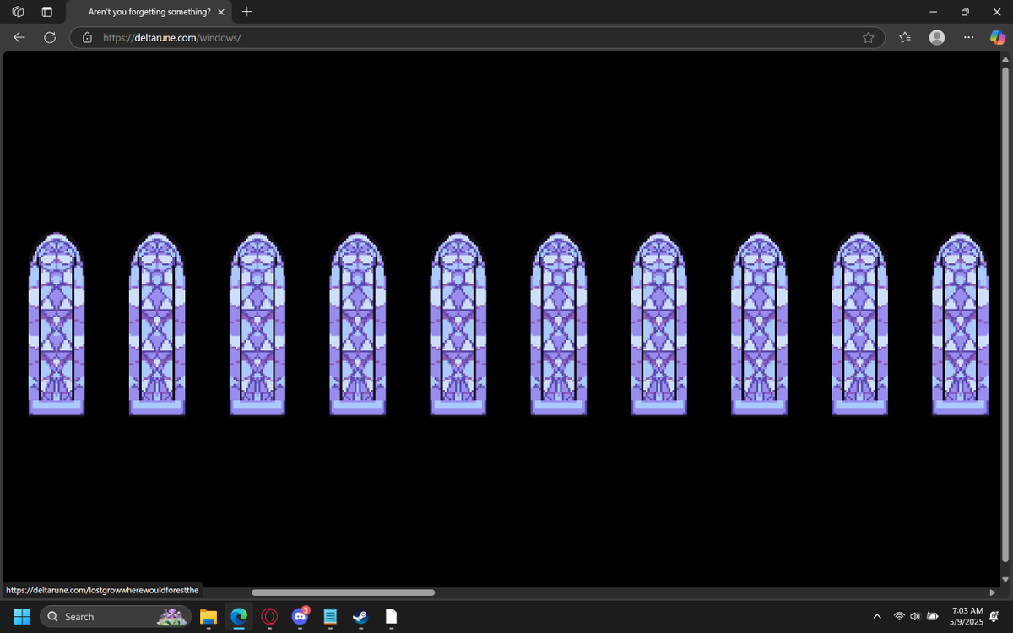Restore down the Edge window

click(965, 12)
